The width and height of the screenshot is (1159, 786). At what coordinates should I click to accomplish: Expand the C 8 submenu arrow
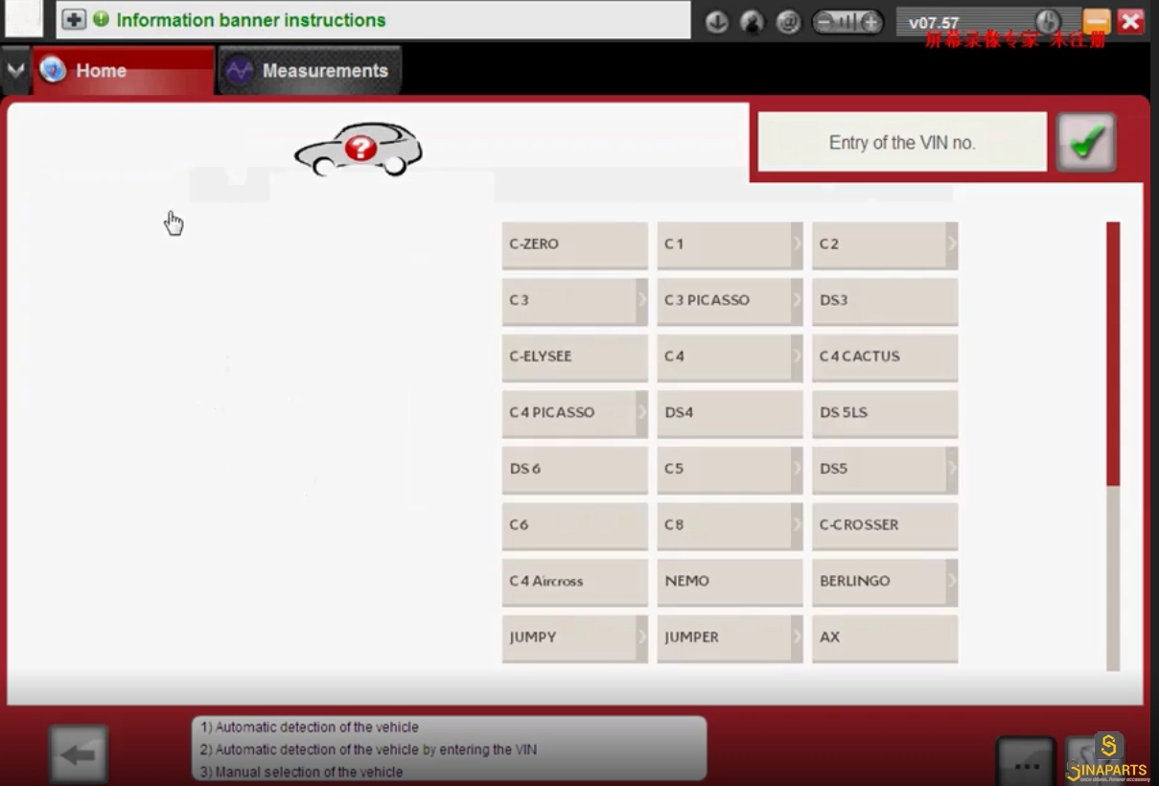click(x=797, y=525)
